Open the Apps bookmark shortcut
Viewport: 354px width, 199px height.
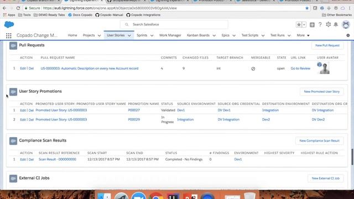pos(9,15)
